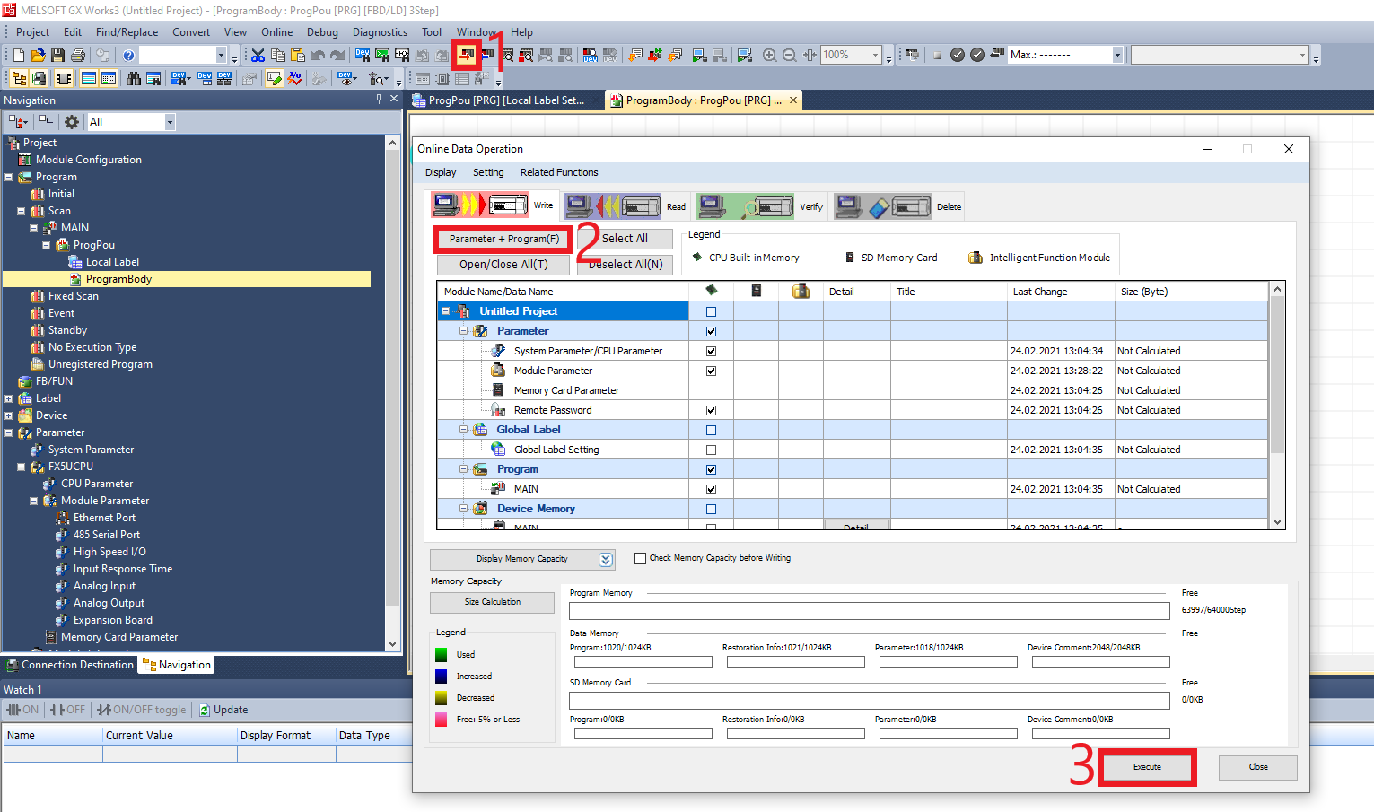The height and width of the screenshot is (812, 1374).
Task: Open the Max.: ------- dropdown
Action: point(1117,55)
